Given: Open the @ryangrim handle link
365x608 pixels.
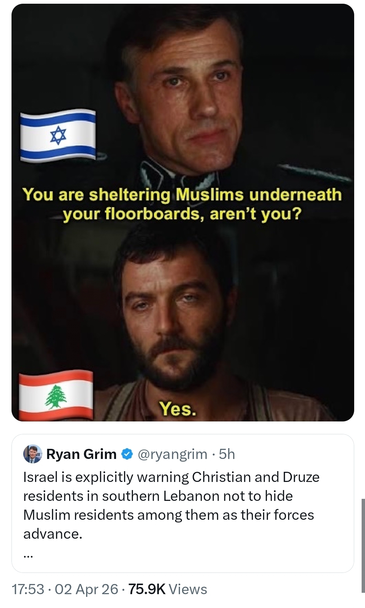Looking at the screenshot, I should 173,454.
